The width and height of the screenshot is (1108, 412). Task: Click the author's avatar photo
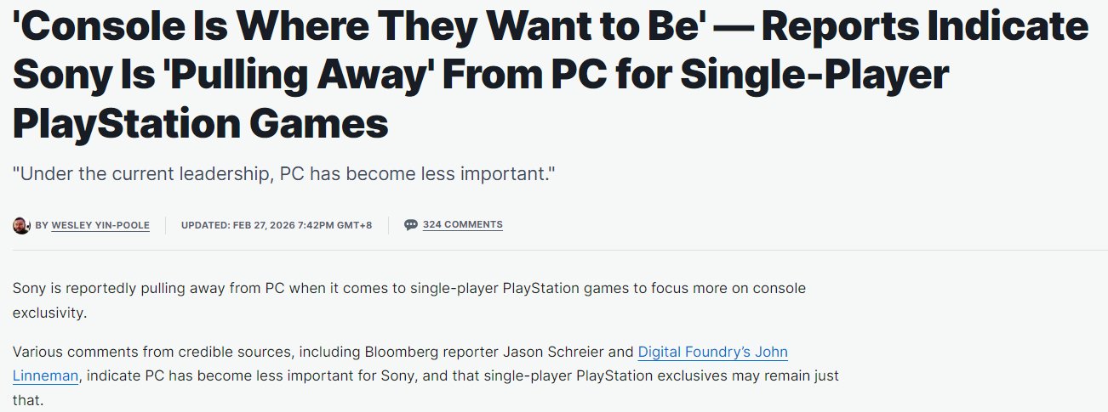21,225
